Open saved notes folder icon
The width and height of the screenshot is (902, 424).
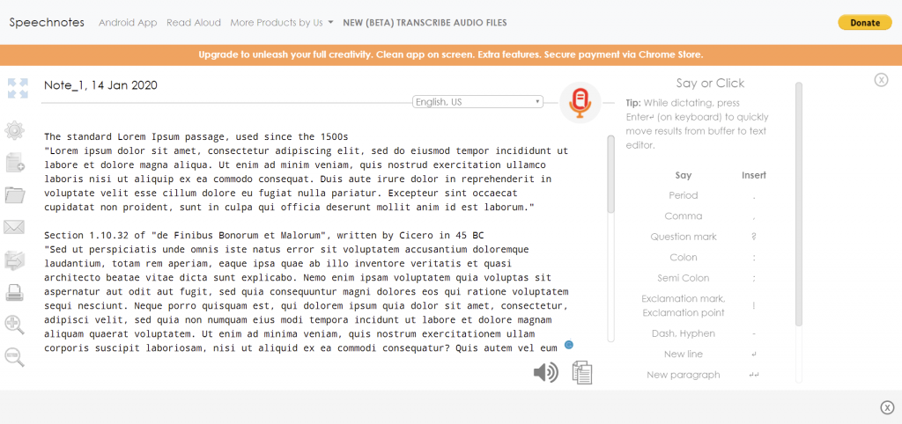tap(15, 194)
